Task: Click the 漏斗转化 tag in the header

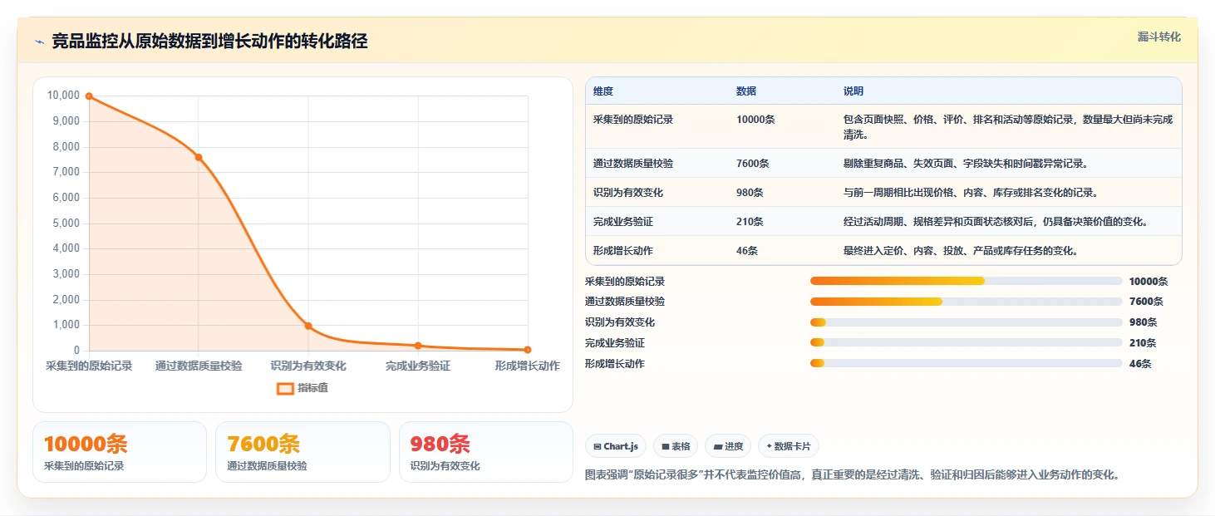Action: click(1158, 37)
